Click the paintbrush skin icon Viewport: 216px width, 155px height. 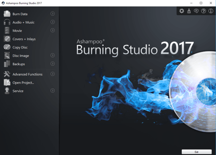189,11
